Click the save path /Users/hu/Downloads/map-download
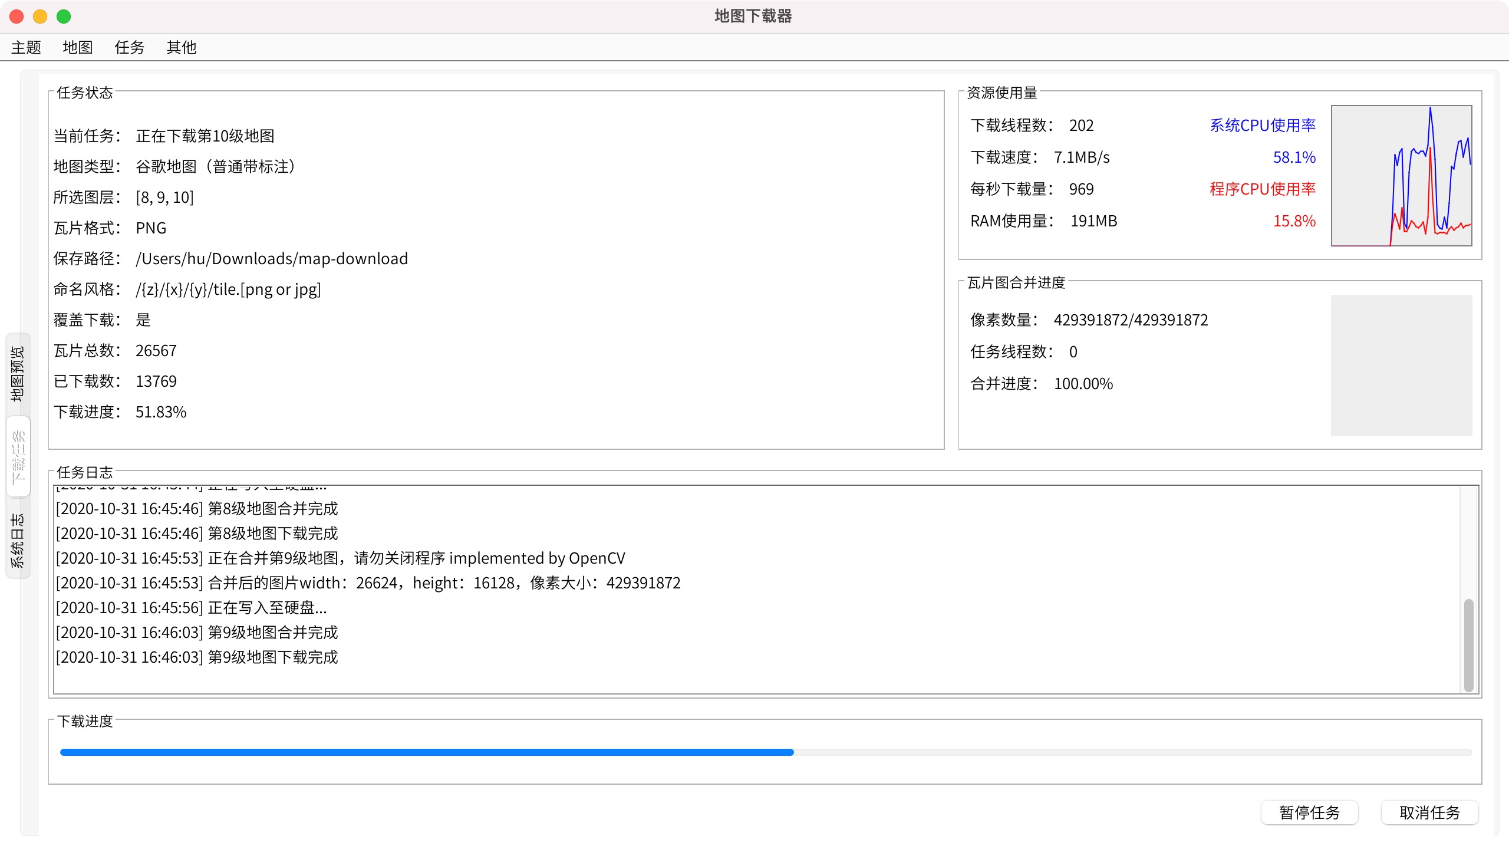 272,258
